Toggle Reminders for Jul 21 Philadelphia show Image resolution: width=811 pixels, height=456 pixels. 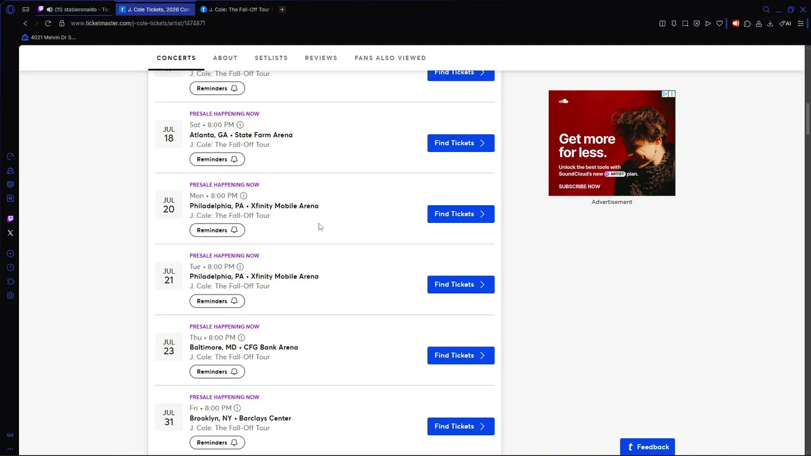point(217,301)
